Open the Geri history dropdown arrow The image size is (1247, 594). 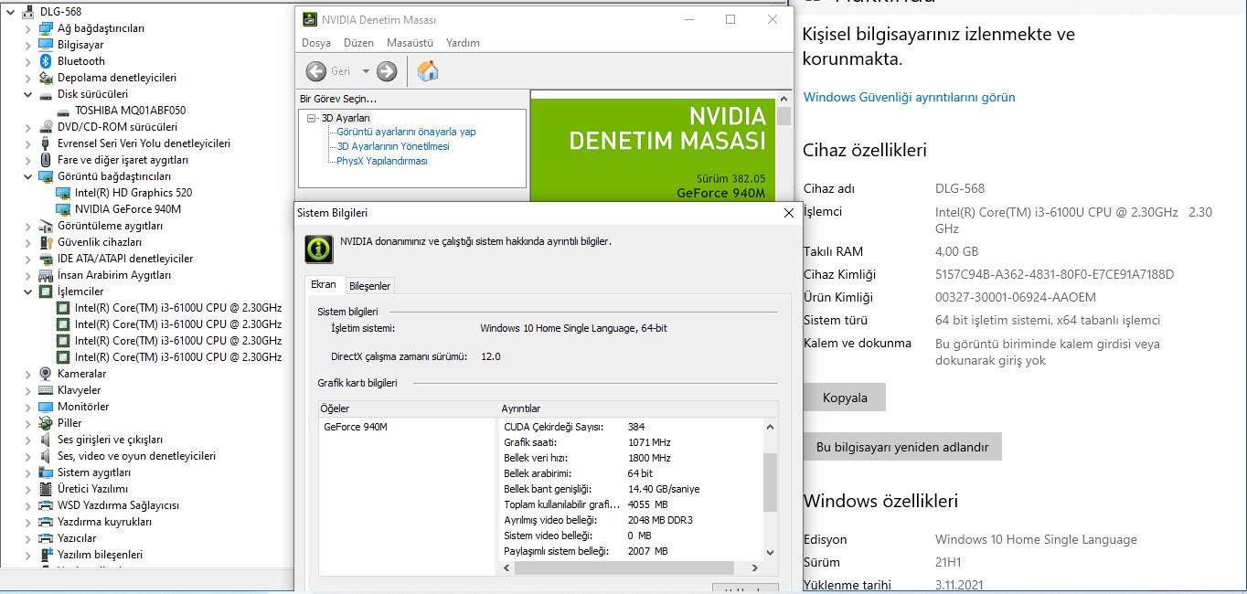pos(366,71)
